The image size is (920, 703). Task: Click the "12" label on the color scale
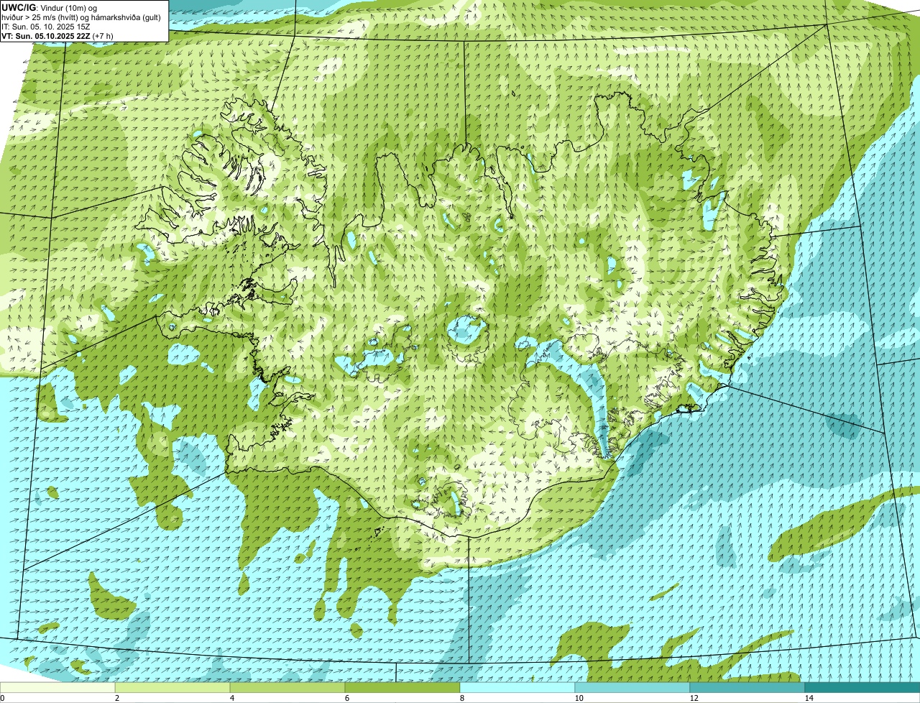point(694,698)
